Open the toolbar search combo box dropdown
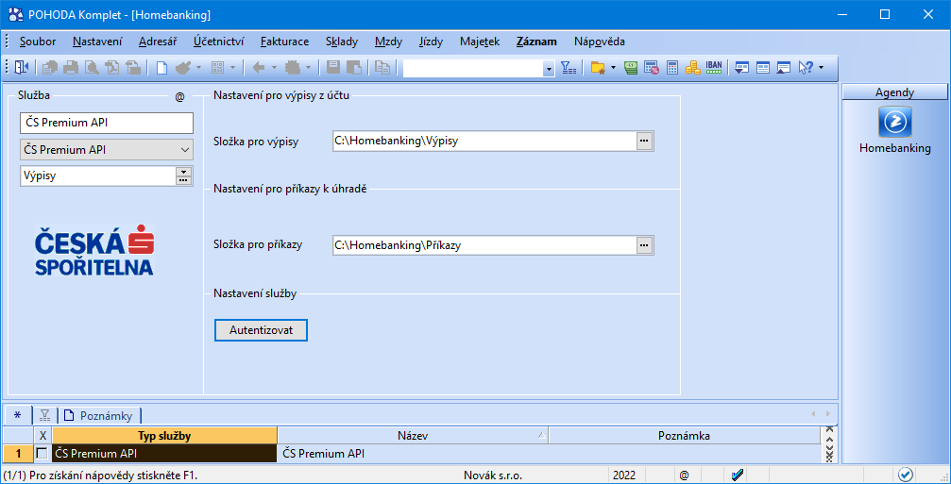Screen dimensions: 951x484 549,69
